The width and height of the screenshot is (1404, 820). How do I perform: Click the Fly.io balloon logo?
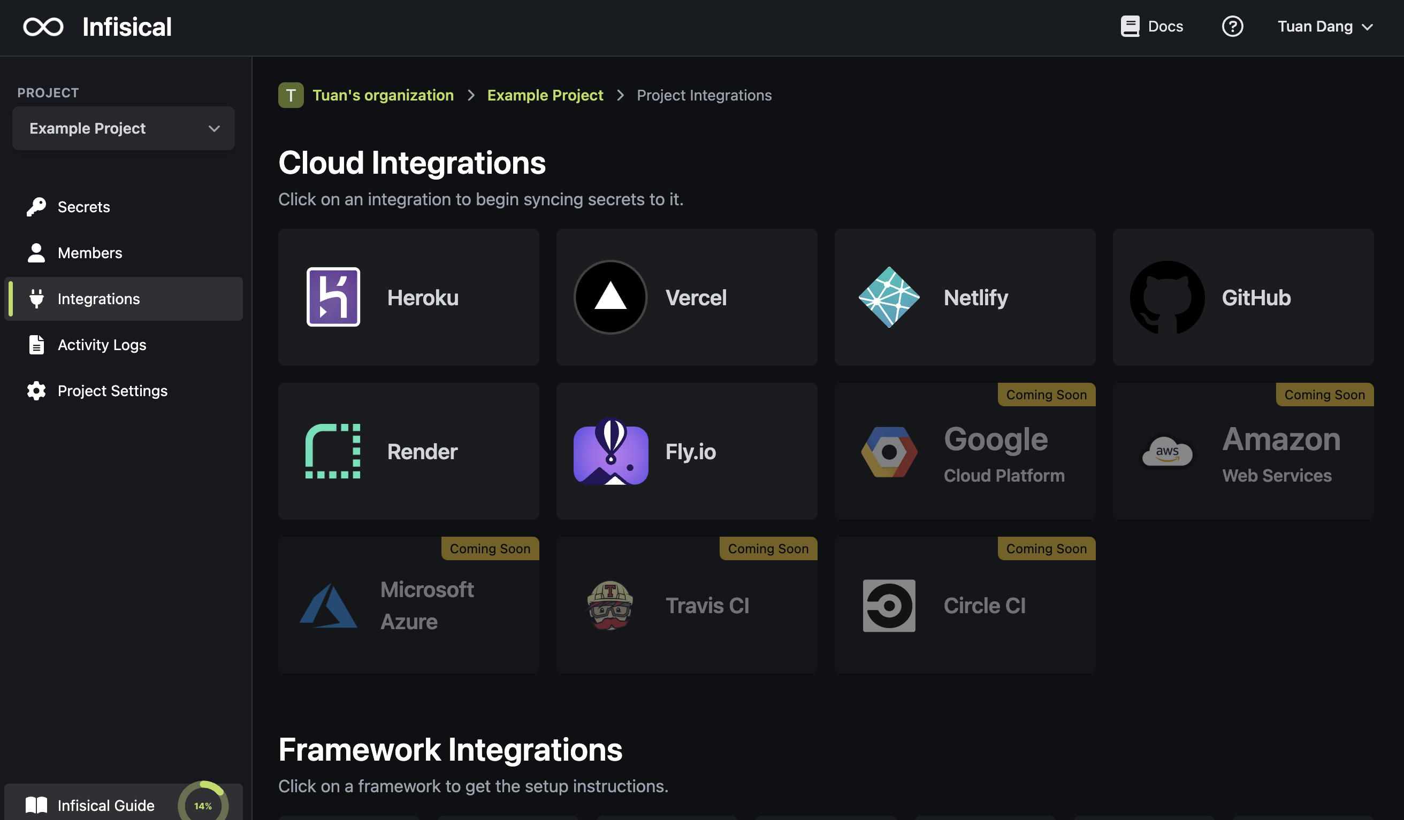click(x=611, y=452)
